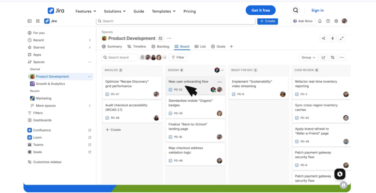Open the automation lightning bolt icon
Screen dimensions: 376x193
tap(332, 39)
